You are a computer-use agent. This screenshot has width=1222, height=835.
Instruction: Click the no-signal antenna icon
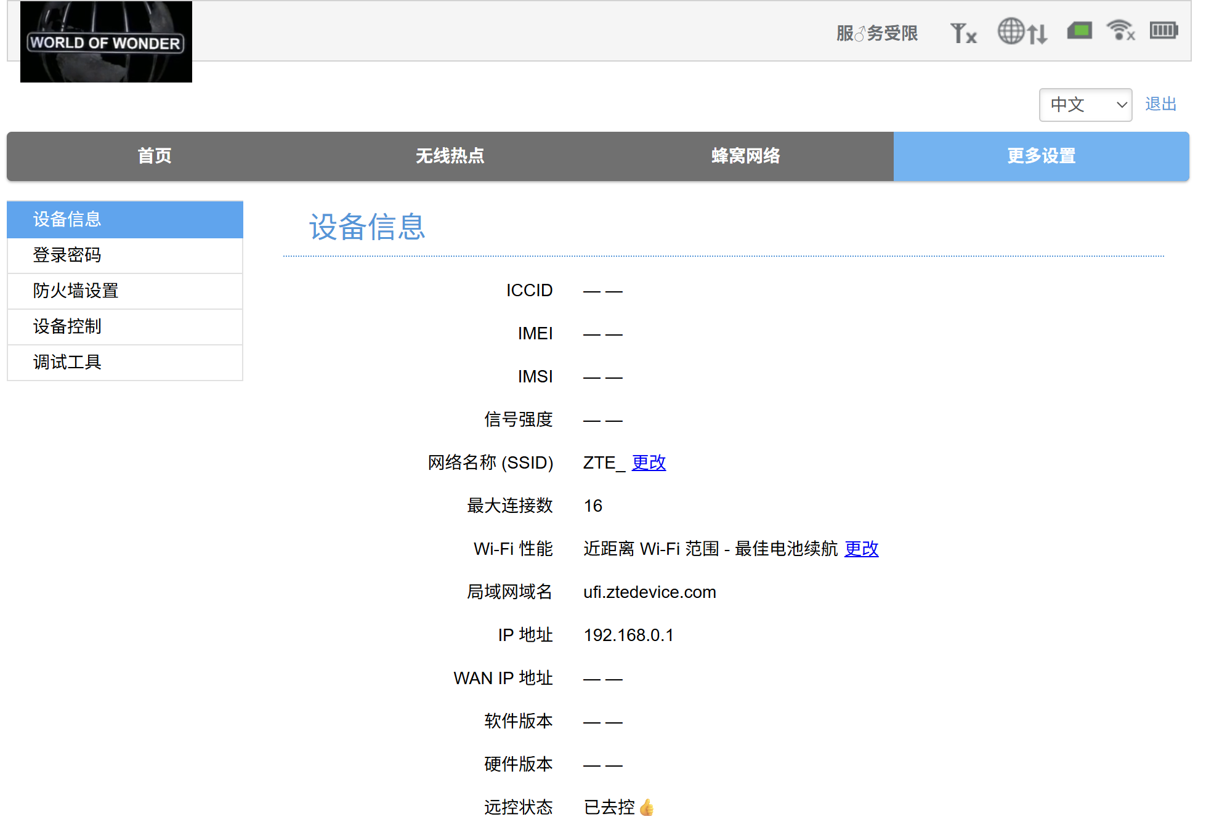click(x=963, y=33)
